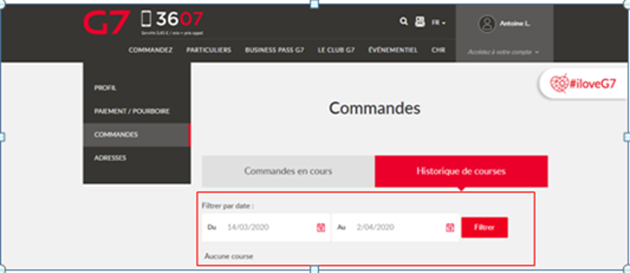The height and width of the screenshot is (273, 630).
Task: Click the Antoine L. account name
Action: point(515,23)
